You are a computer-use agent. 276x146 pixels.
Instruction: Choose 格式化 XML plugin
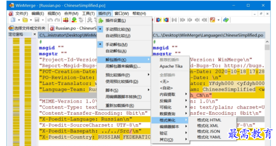213,126
